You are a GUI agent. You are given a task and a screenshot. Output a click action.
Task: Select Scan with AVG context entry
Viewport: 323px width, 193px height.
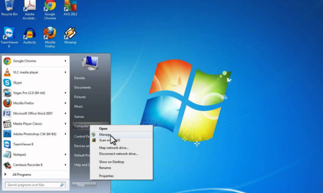121,140
